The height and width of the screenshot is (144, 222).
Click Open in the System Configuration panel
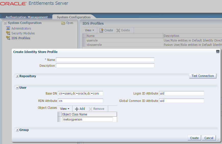click(69, 23)
